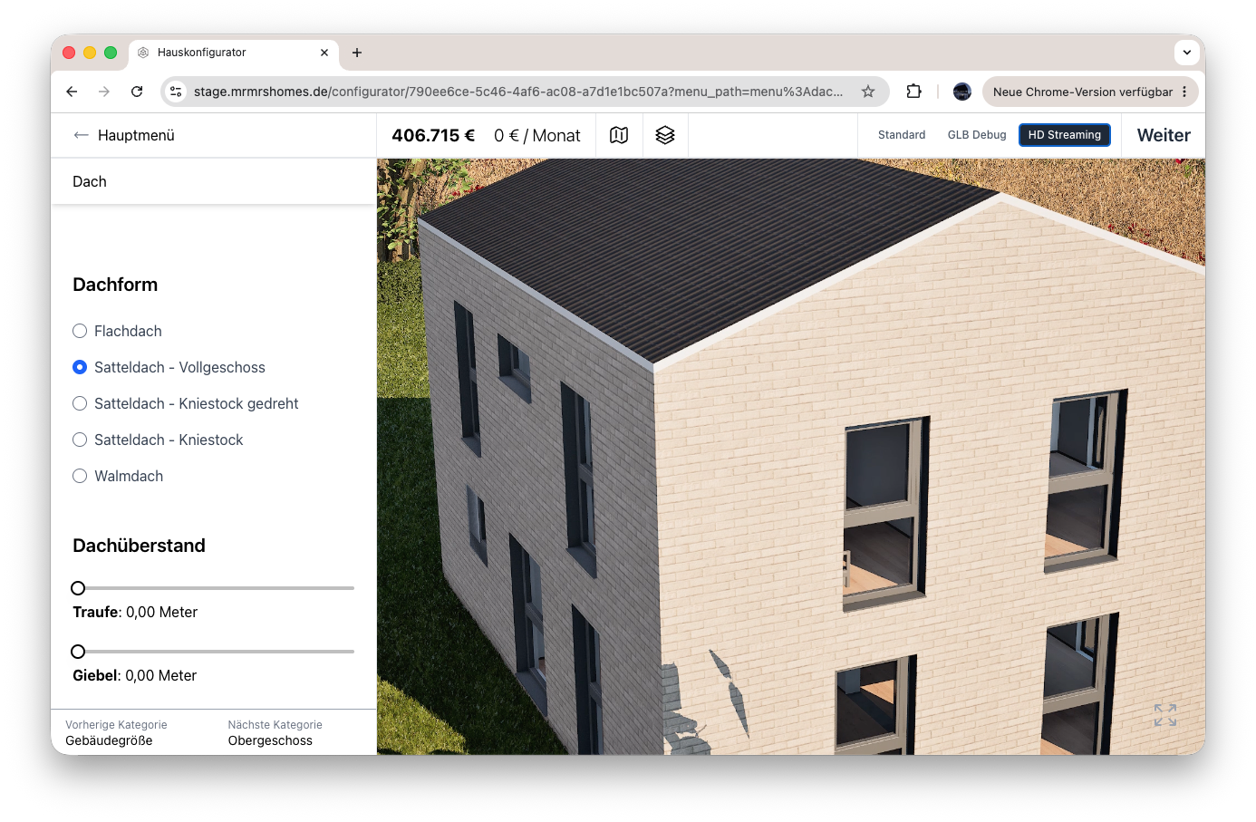Activate HD Streaming mode
The width and height of the screenshot is (1256, 822).
[1065, 135]
